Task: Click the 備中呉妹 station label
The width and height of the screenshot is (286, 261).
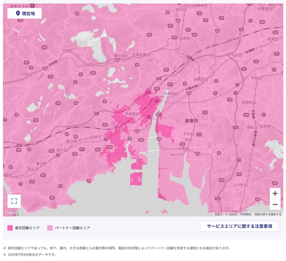Action: point(120,56)
